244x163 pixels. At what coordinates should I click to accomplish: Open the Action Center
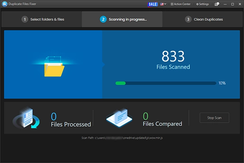tap(181, 4)
